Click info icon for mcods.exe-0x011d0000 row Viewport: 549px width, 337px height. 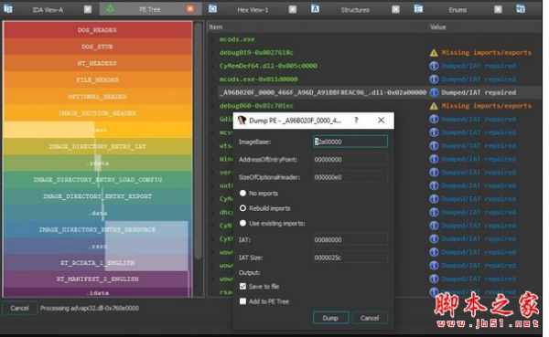click(434, 79)
